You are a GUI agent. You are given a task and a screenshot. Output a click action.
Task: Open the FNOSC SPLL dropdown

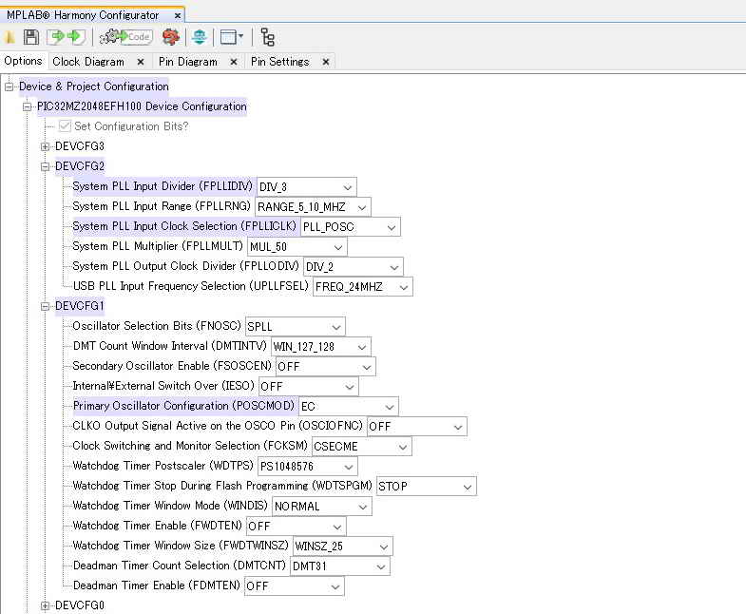coord(295,327)
